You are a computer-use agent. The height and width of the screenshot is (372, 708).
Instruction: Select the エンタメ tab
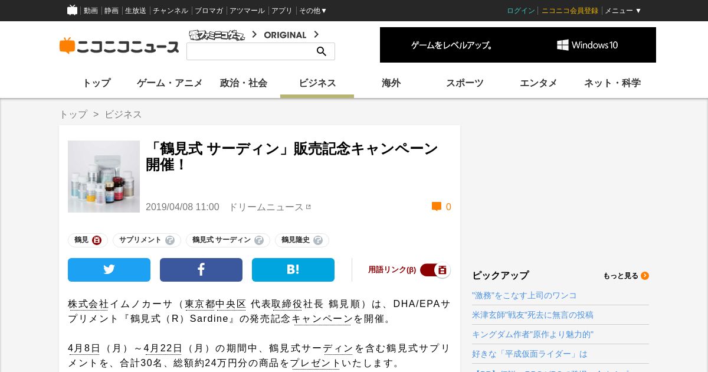(539, 83)
